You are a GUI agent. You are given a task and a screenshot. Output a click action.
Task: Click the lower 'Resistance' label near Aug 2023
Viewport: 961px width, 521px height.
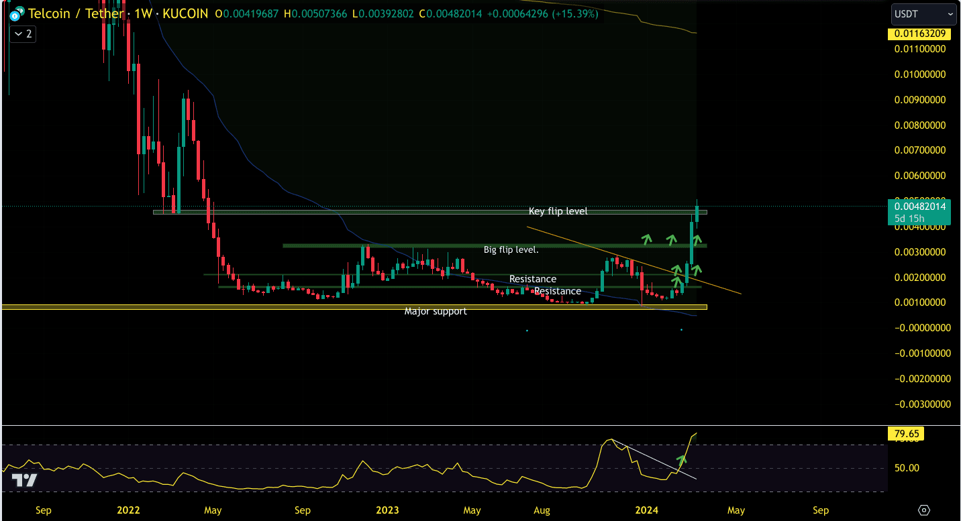coord(558,291)
